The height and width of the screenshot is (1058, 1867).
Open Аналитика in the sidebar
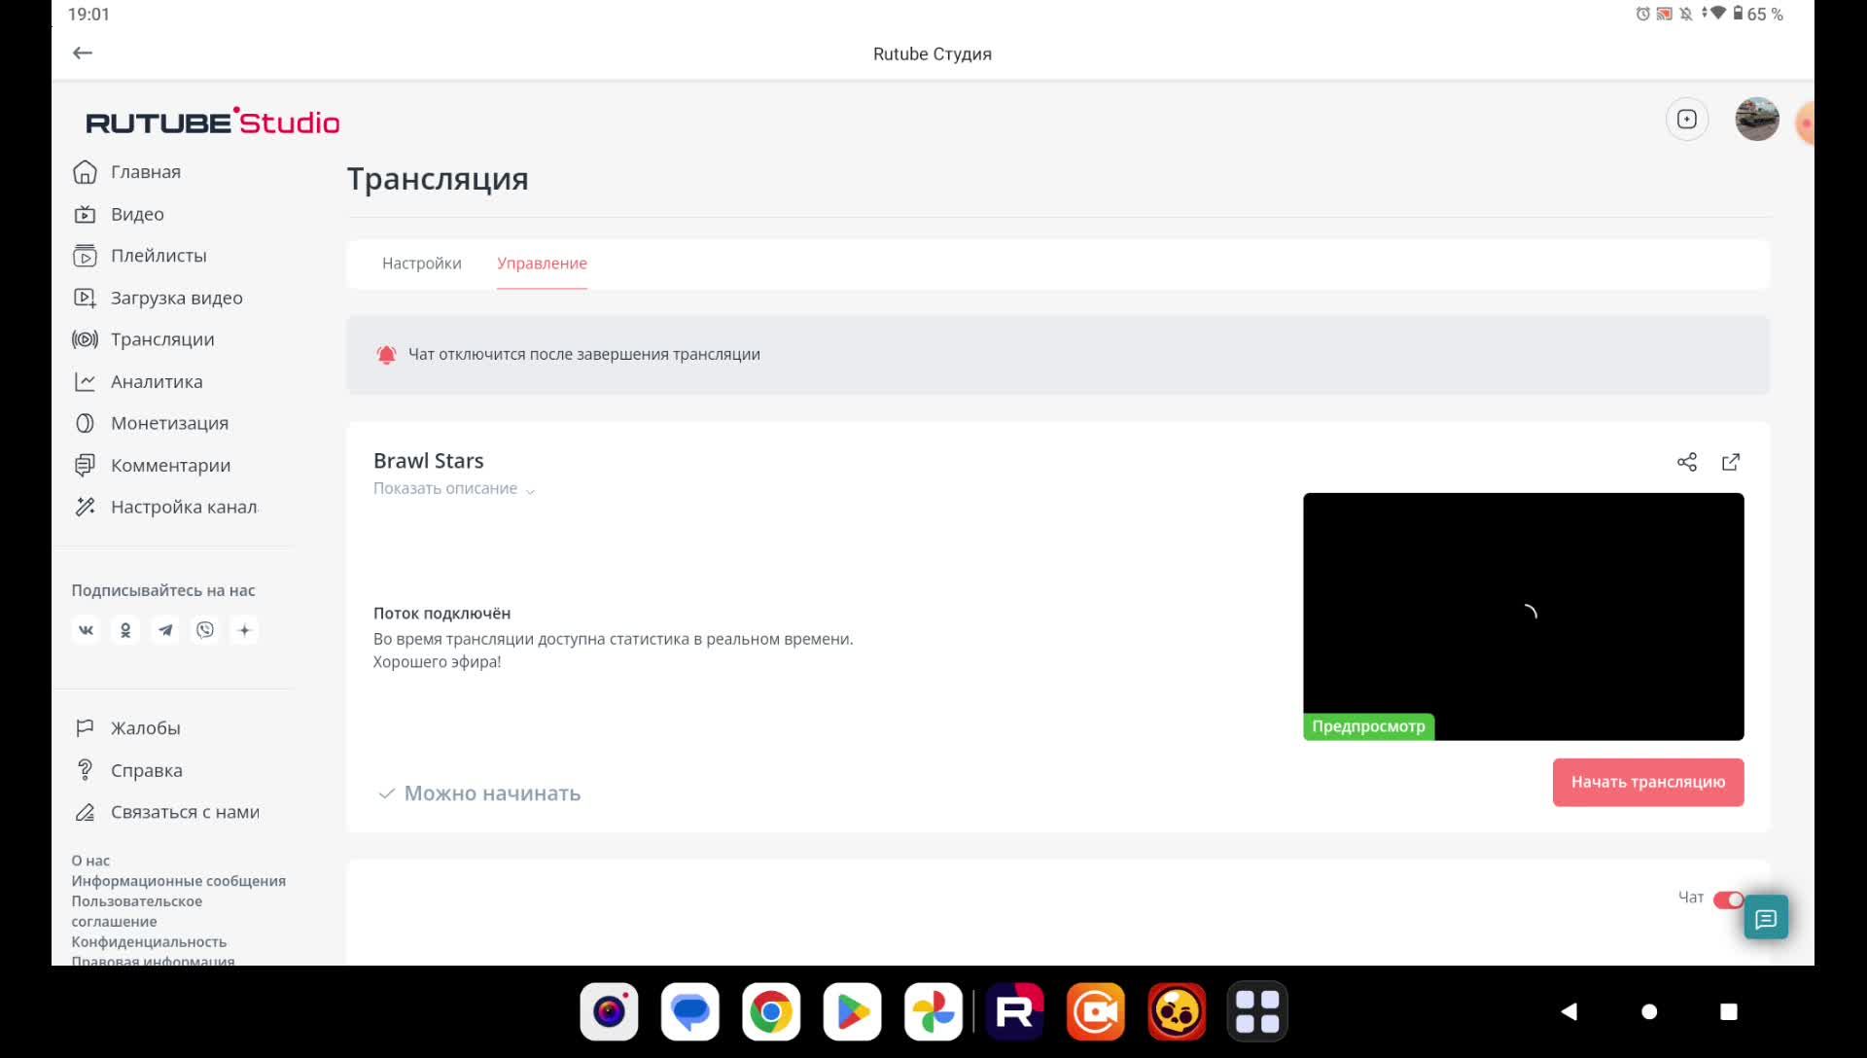point(156,382)
